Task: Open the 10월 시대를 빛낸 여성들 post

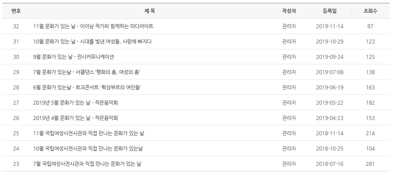Action: tap(92, 42)
